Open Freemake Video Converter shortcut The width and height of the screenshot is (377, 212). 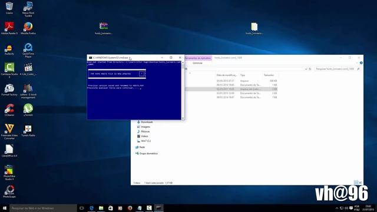(9, 131)
